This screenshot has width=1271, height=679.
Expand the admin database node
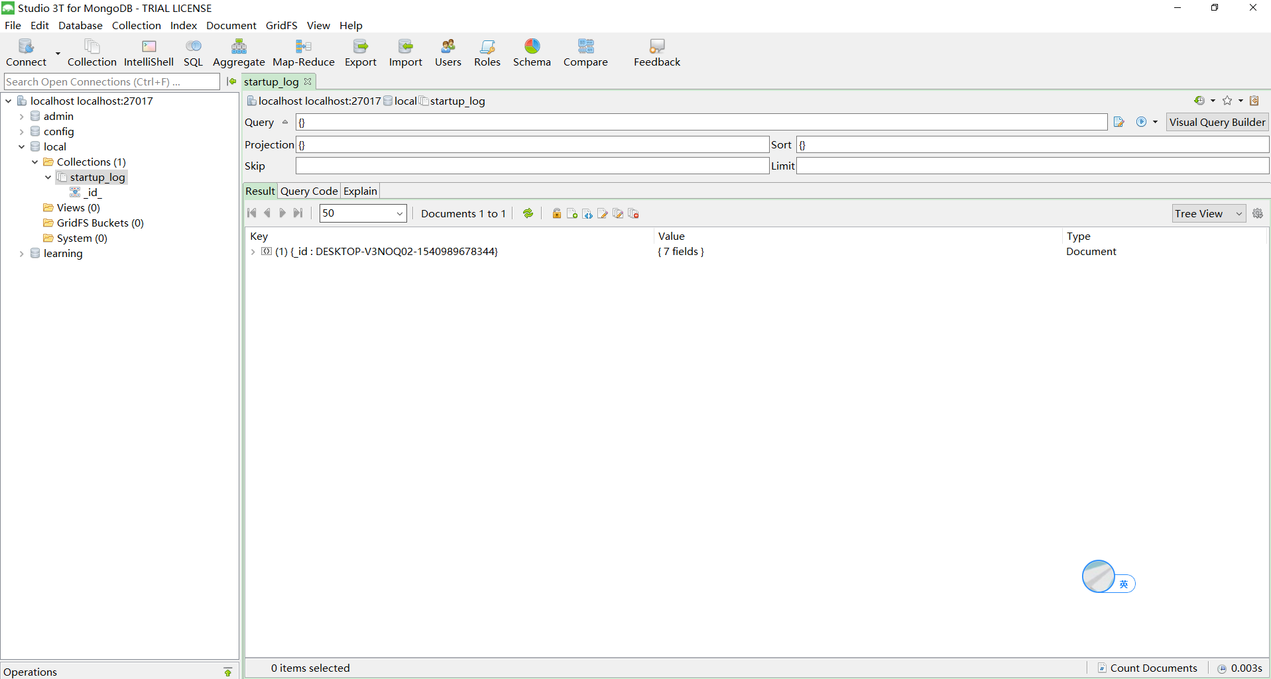click(x=22, y=116)
